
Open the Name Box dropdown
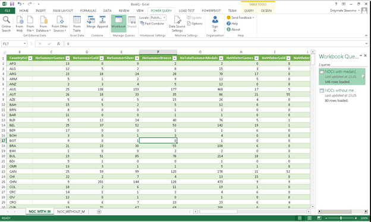[x=24, y=43]
